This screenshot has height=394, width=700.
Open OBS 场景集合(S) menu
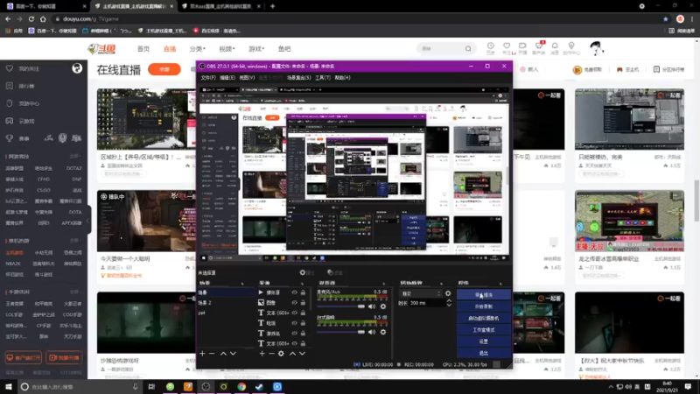click(298, 78)
